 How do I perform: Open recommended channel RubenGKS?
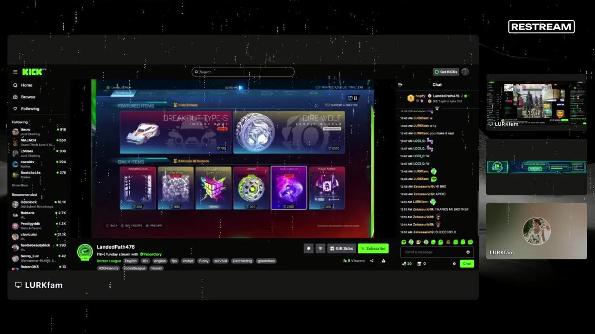(39, 267)
